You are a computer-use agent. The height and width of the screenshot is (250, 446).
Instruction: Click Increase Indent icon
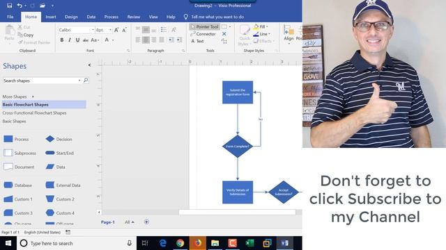(179, 40)
